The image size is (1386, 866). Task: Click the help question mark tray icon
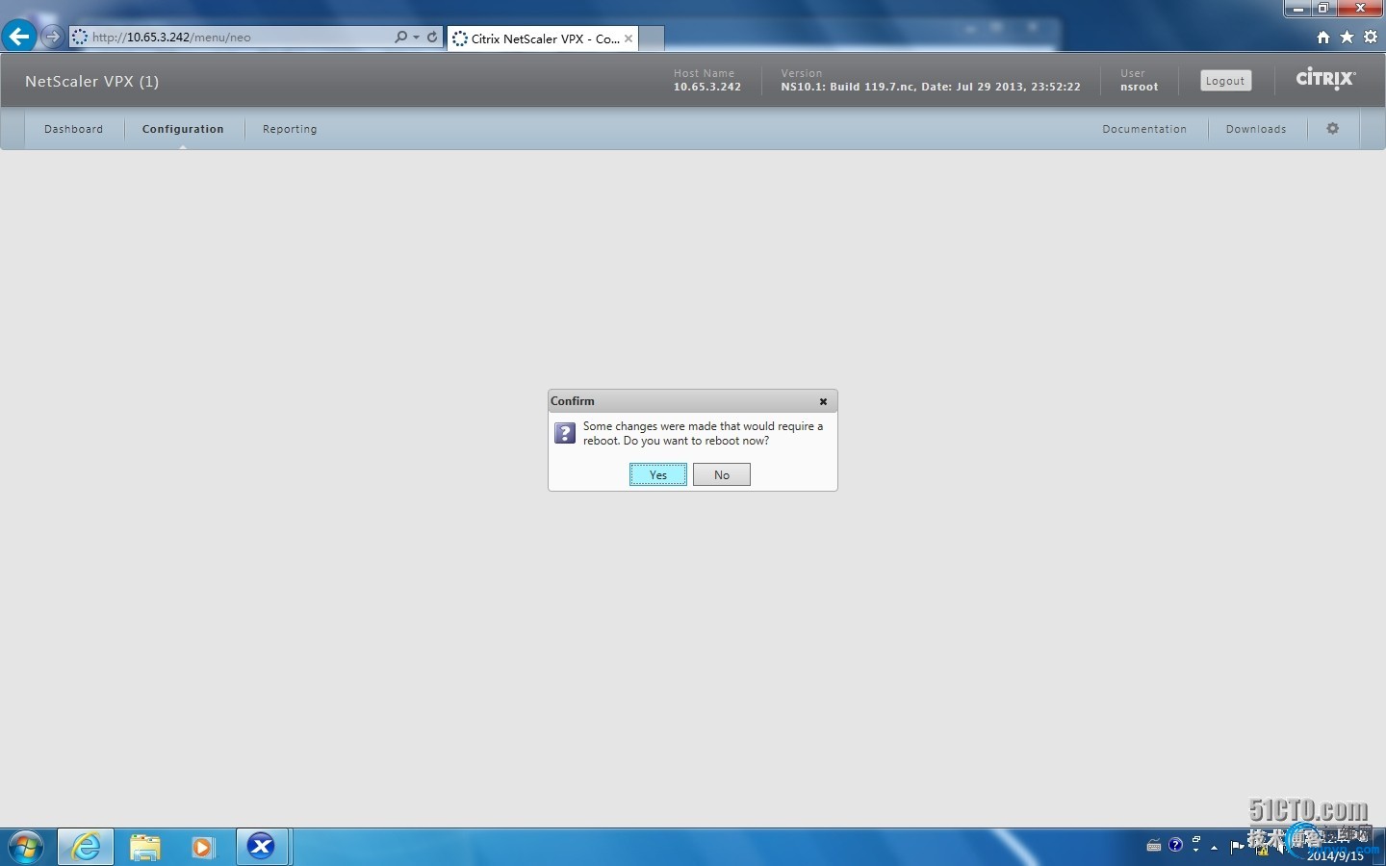pos(1175,845)
